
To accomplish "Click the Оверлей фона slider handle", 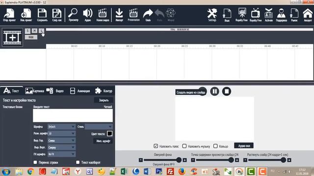I will point(179,160).
